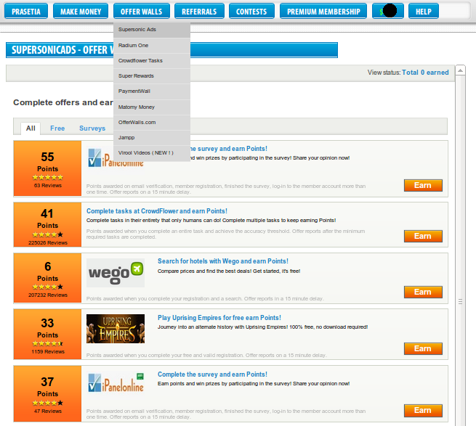Viewport: 476px width, 426px height.
Task: Open Search for hotels with Wego link
Action: pos(223,261)
